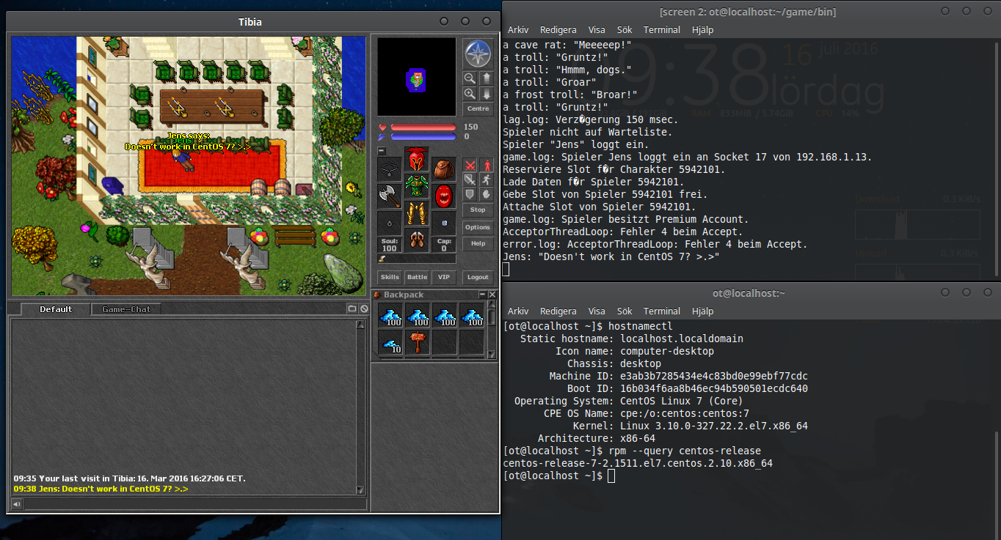Image resolution: width=1001 pixels, height=540 pixels.
Task: Select the battle axe weapon slot
Action: [x=390, y=196]
